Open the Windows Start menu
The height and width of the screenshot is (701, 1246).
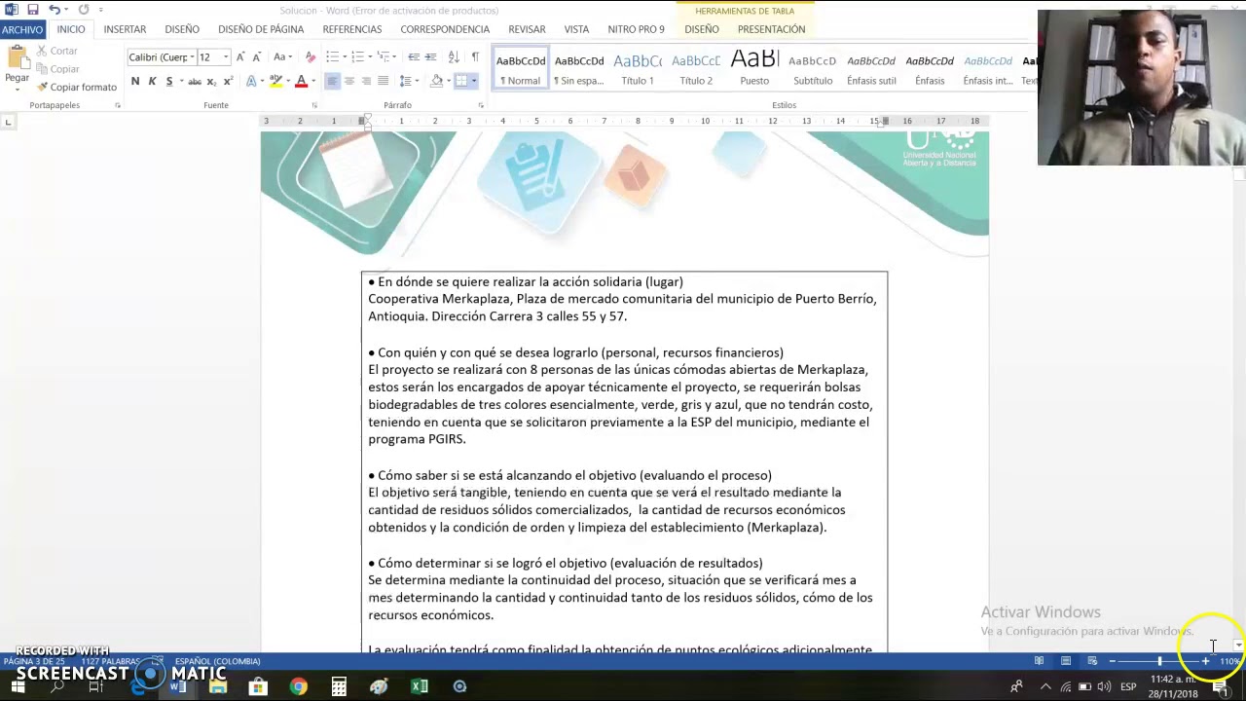coord(18,686)
